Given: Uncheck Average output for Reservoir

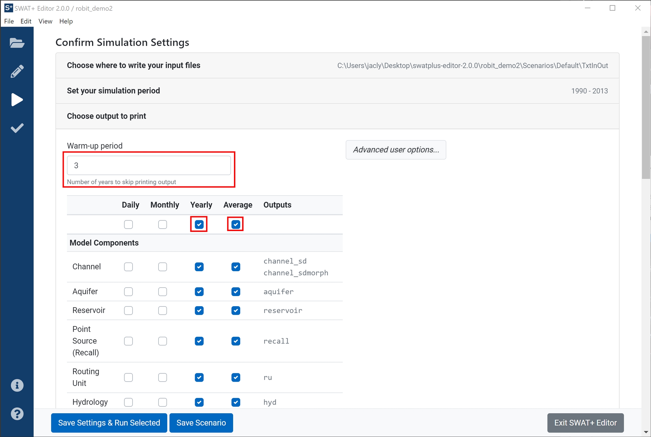Looking at the screenshot, I should [x=236, y=310].
